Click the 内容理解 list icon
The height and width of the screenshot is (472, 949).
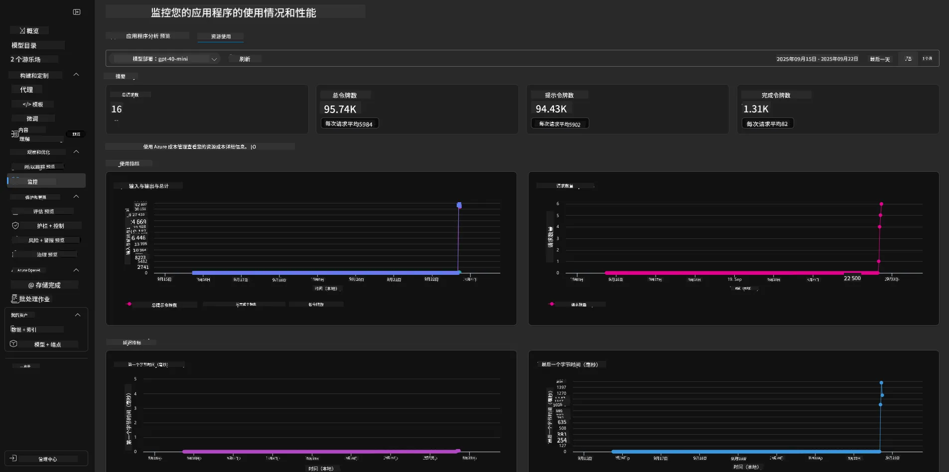pyautogui.click(x=15, y=134)
